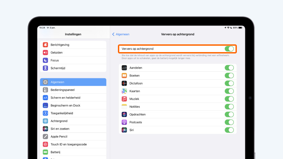Select Algemeen in sidebar
The width and height of the screenshot is (283, 159).
[x=73, y=82]
